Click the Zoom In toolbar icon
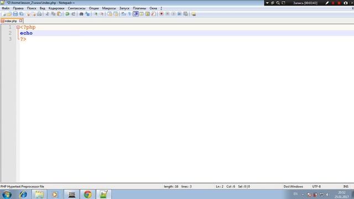 96,14
